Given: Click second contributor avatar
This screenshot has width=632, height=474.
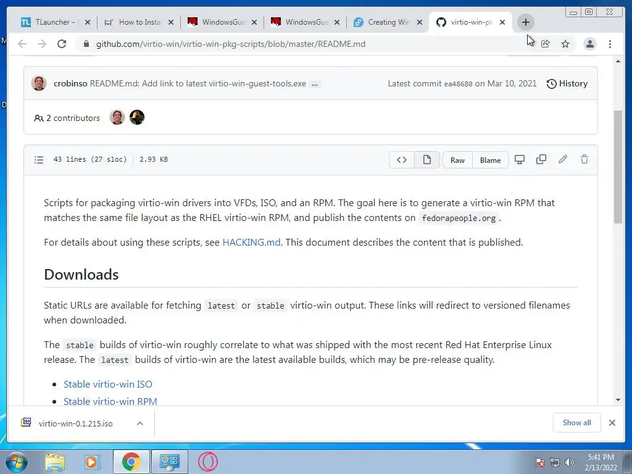Looking at the screenshot, I should [x=137, y=117].
